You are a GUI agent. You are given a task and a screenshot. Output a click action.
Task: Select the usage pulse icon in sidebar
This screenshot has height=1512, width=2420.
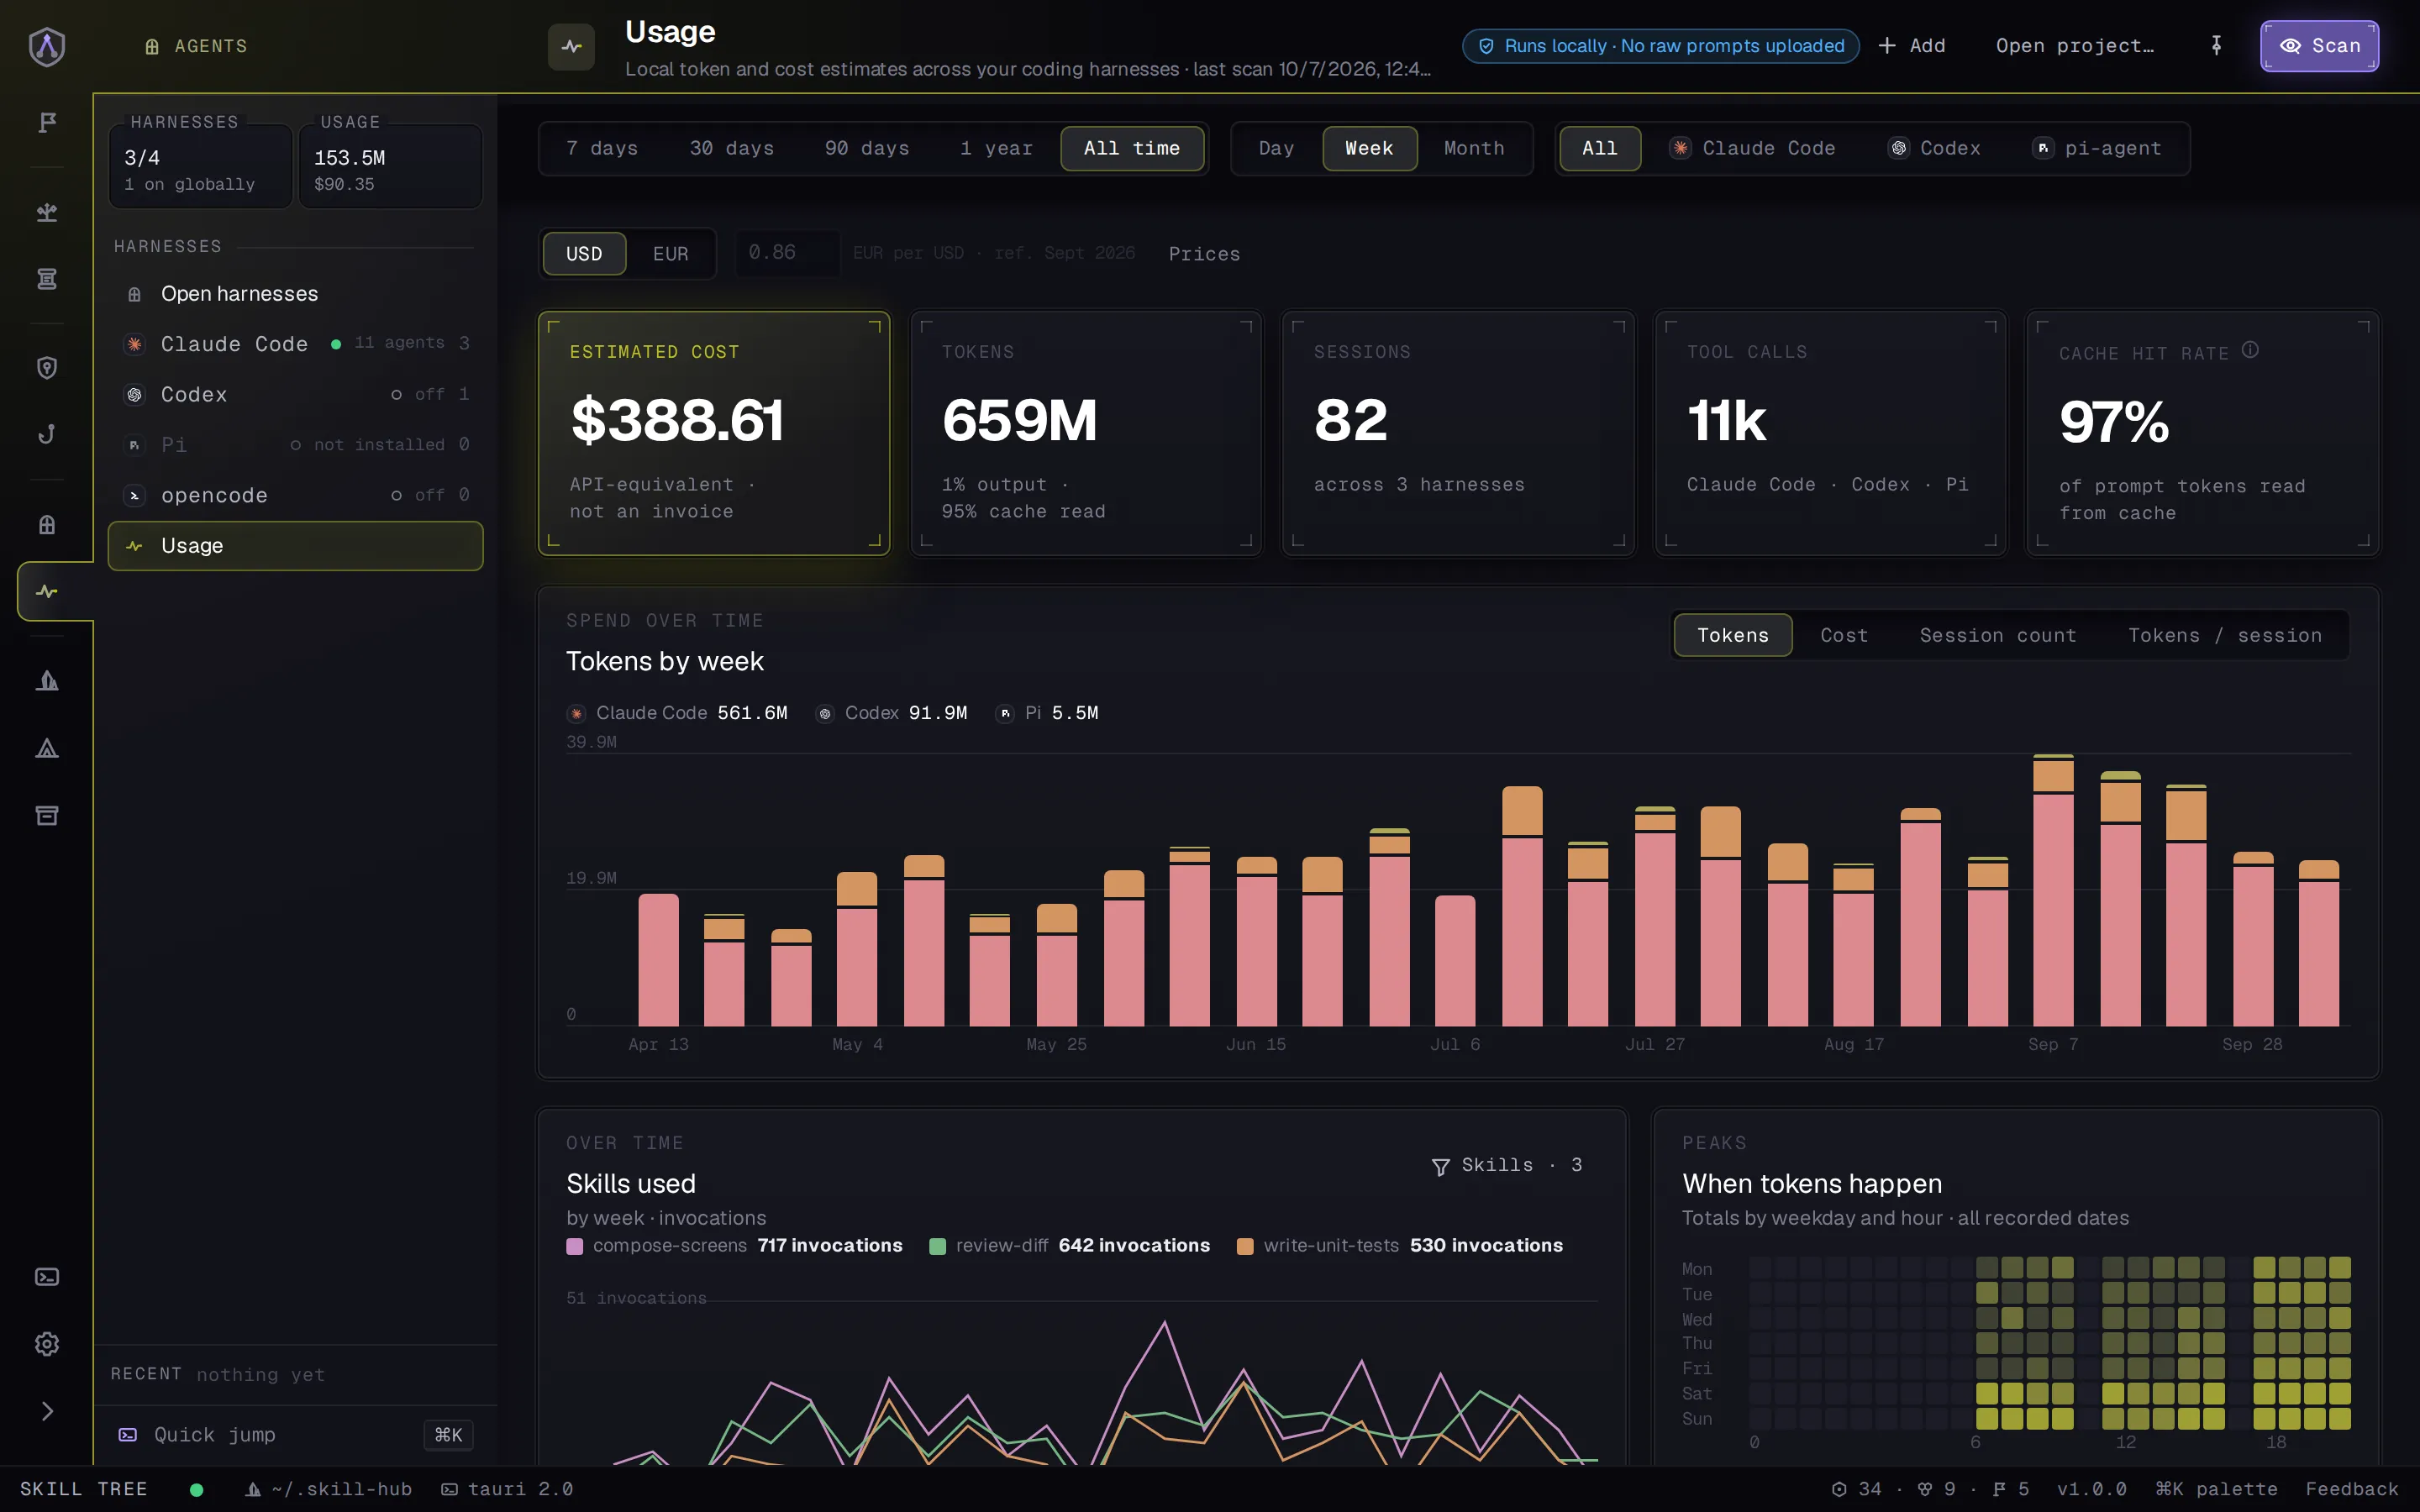tap(47, 591)
